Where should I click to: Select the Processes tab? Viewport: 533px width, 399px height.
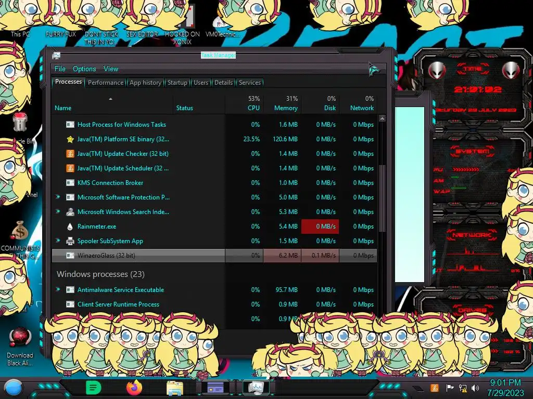click(x=68, y=82)
